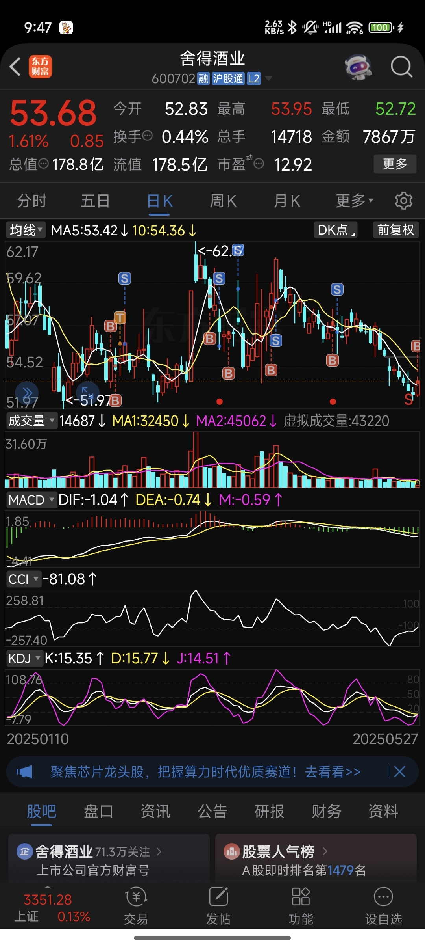425x946 pixels.
Task: Select the 股吧 tab
Action: pos(42,811)
